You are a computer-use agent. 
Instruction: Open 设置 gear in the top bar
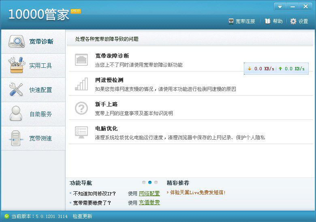point(293,21)
